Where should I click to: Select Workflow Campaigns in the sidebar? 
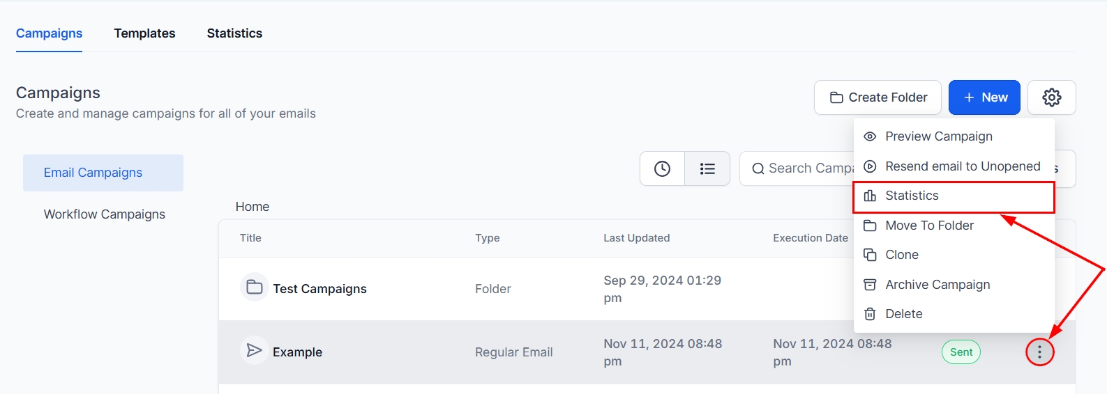coord(105,214)
